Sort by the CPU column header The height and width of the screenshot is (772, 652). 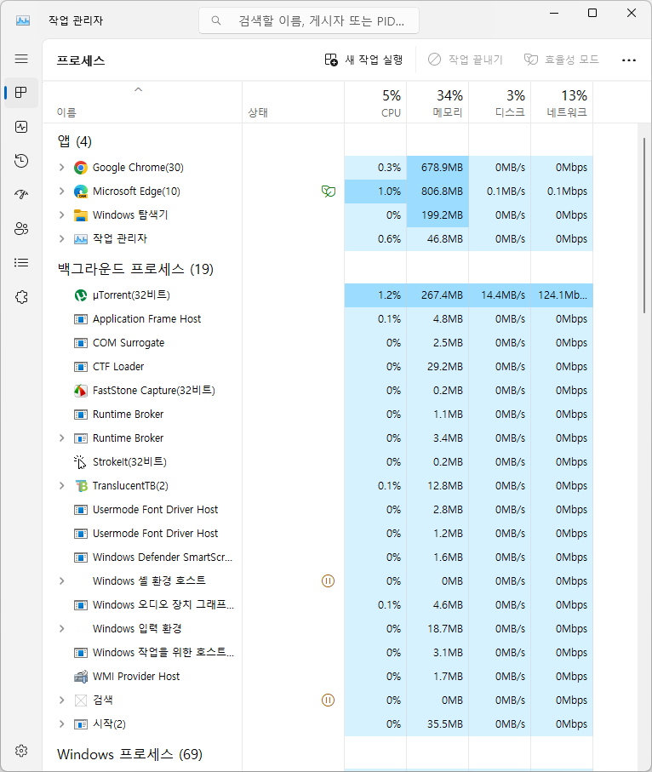(x=375, y=102)
